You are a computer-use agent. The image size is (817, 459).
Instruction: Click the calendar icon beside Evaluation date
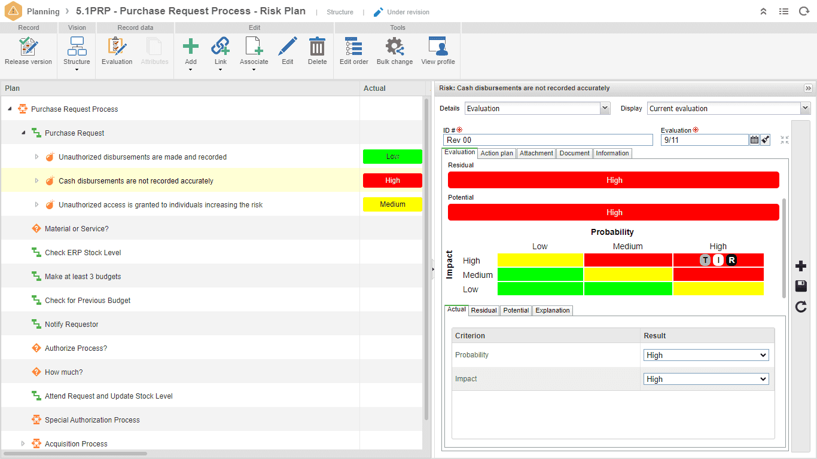tap(754, 140)
